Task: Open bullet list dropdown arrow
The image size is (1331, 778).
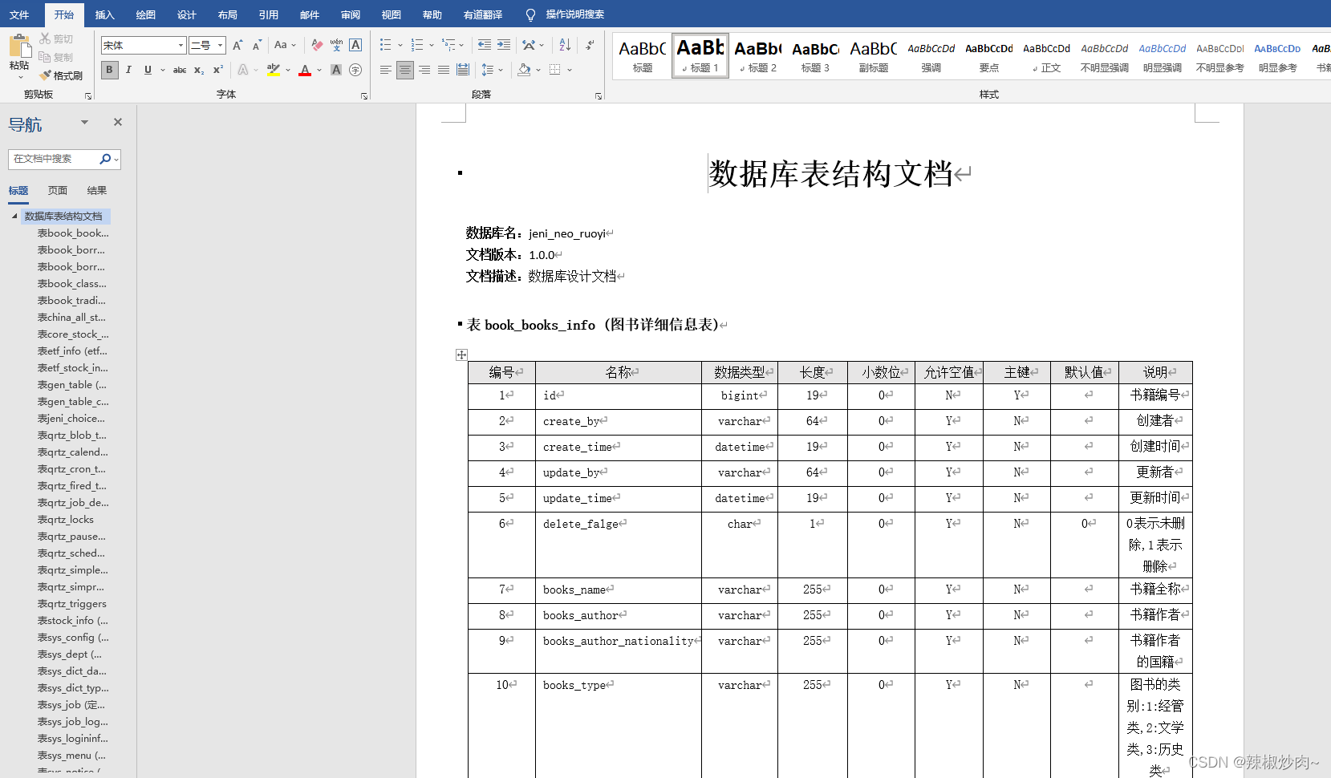Action: pyautogui.click(x=400, y=45)
